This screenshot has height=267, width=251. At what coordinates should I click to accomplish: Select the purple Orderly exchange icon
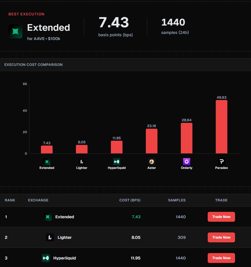[x=186, y=161]
